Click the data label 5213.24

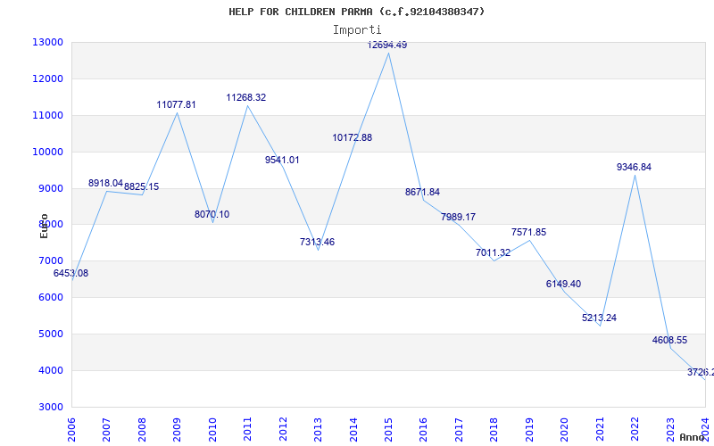coord(599,318)
